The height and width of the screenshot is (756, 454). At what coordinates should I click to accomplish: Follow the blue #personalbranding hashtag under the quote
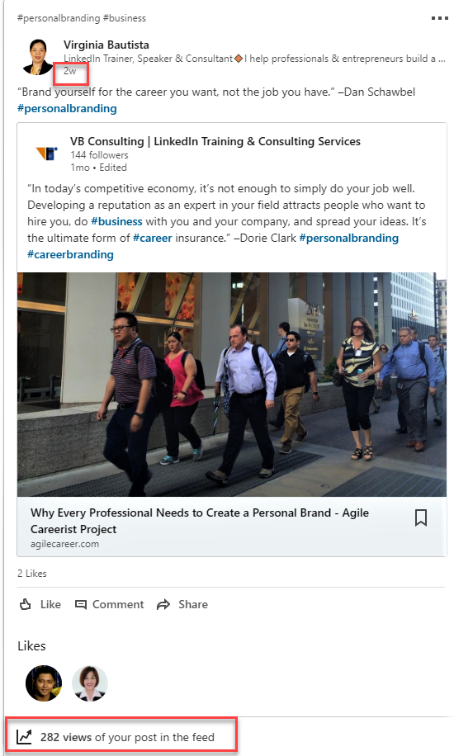(x=67, y=108)
